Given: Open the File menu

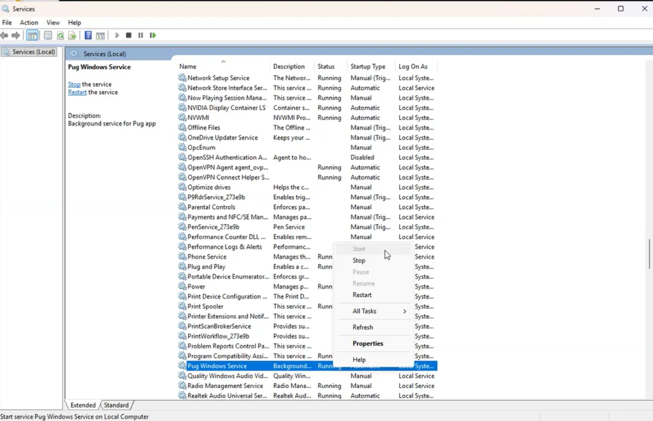Looking at the screenshot, I should [7, 23].
